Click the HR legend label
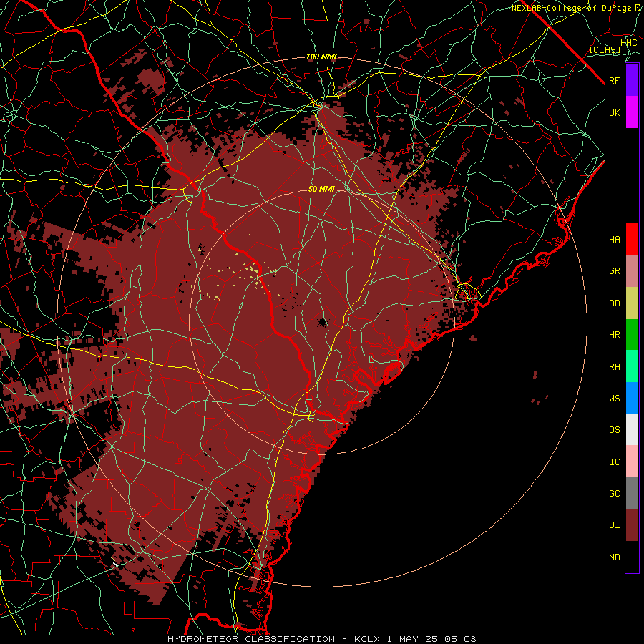 tap(614, 335)
